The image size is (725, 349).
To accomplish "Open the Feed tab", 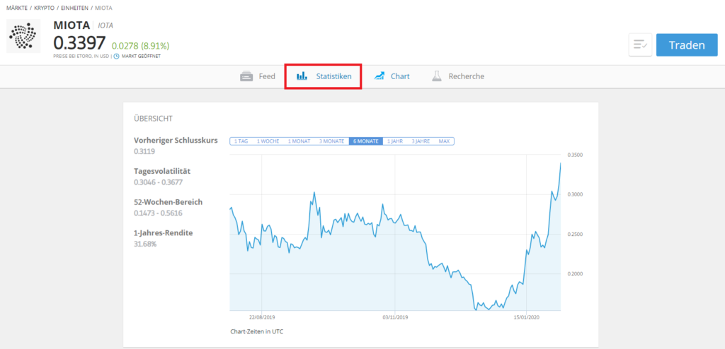I will coord(266,76).
